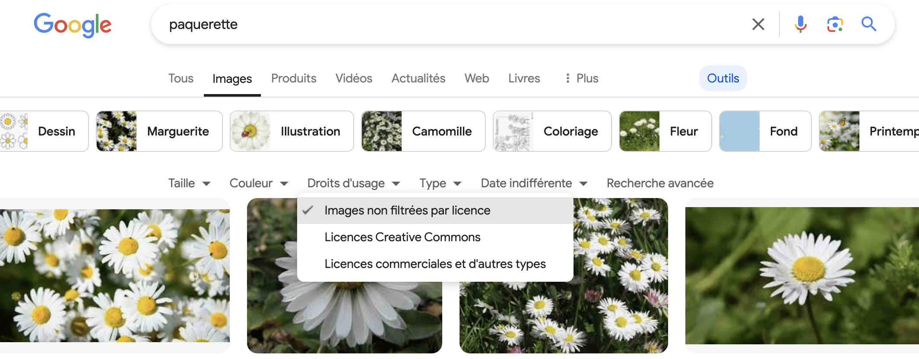Image resolution: width=919 pixels, height=359 pixels.
Task: Open the daisy field photo result on the left
Action: (115, 276)
